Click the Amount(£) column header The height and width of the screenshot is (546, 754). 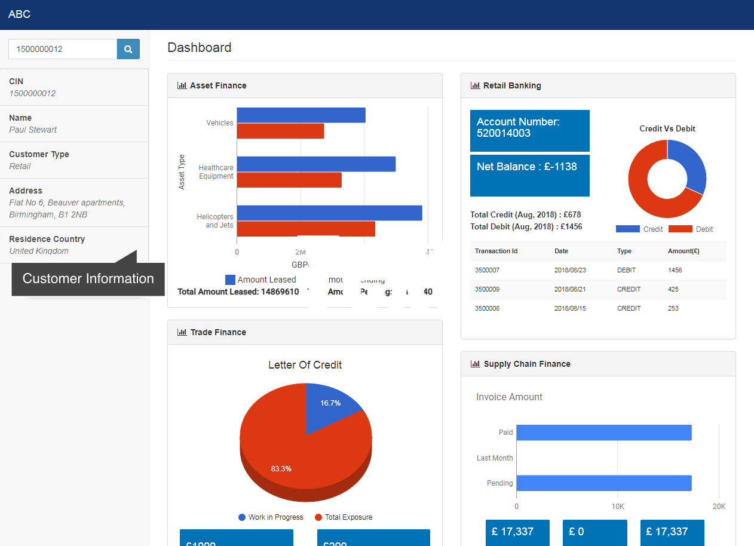coord(683,251)
